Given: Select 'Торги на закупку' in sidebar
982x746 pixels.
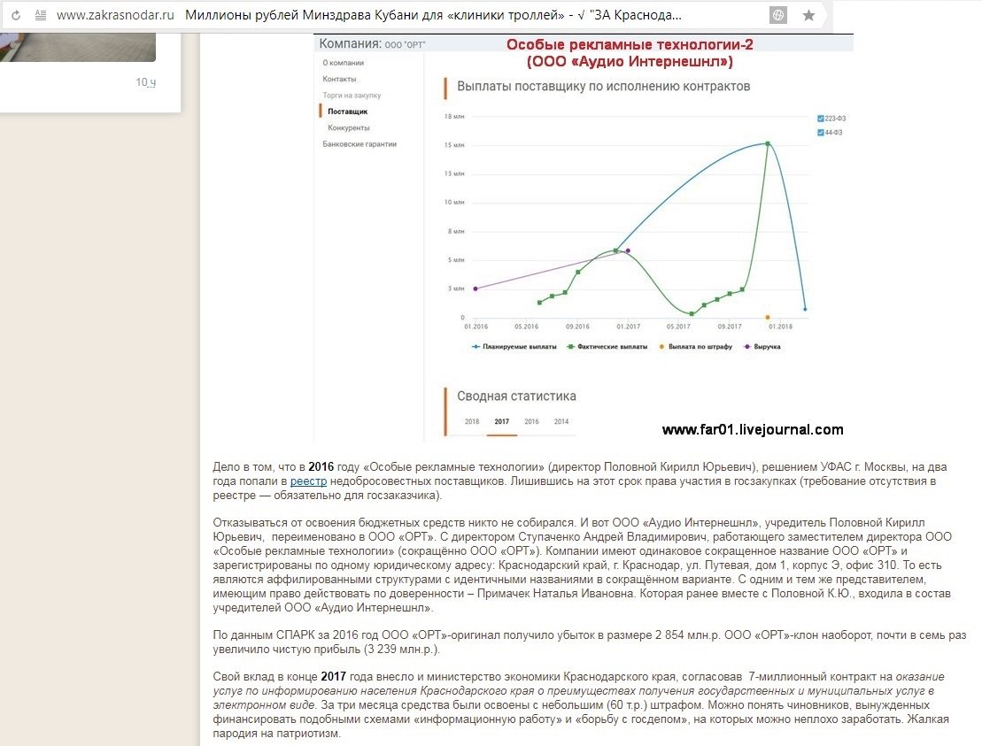Looking at the screenshot, I should [352, 95].
